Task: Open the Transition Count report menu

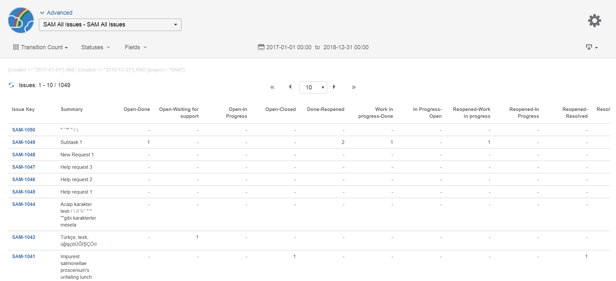Action: pos(40,47)
